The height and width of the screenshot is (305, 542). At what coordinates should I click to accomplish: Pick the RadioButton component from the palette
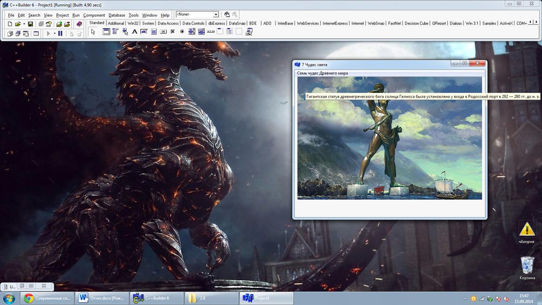tap(182, 32)
